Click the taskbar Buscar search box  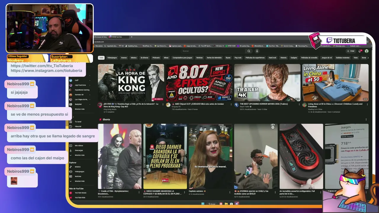[212, 204]
